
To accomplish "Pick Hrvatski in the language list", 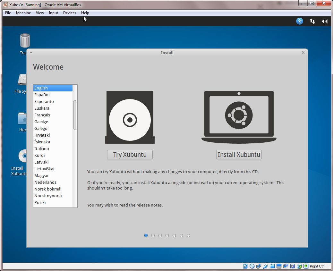I will pyautogui.click(x=53, y=135).
